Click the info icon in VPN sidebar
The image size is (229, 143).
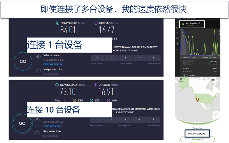click(x=177, y=43)
